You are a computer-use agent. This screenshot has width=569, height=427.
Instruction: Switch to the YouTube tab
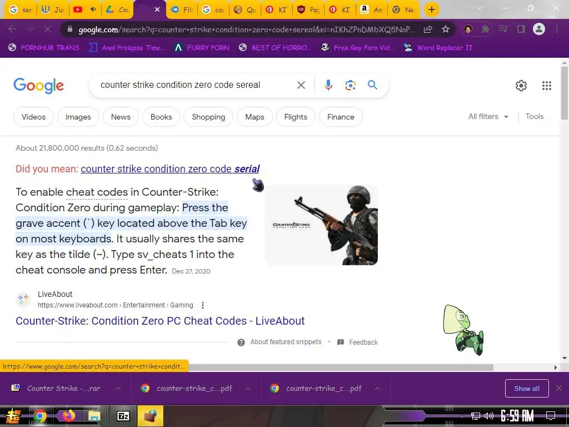84,9
